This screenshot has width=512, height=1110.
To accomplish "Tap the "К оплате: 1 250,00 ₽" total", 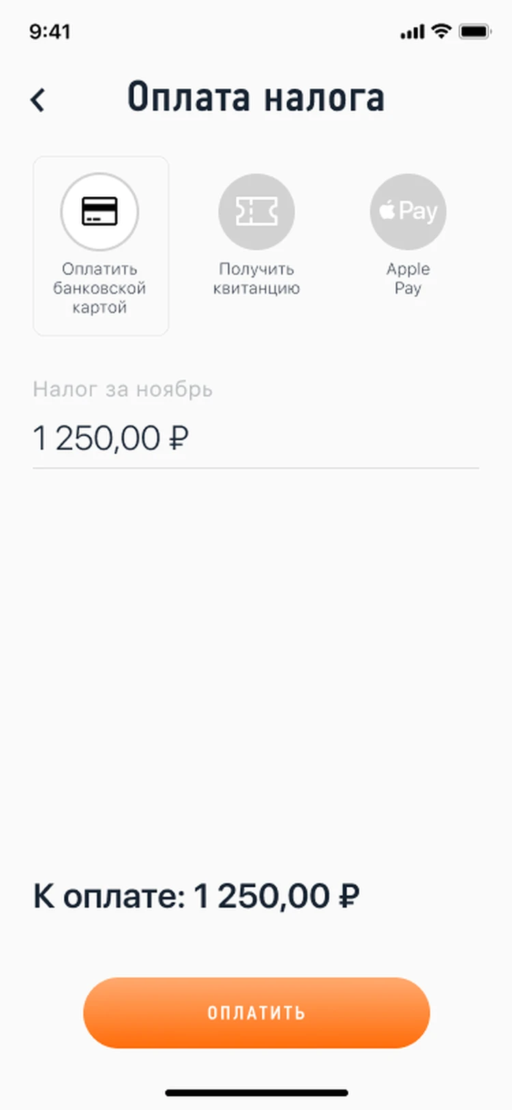I will [x=197, y=896].
